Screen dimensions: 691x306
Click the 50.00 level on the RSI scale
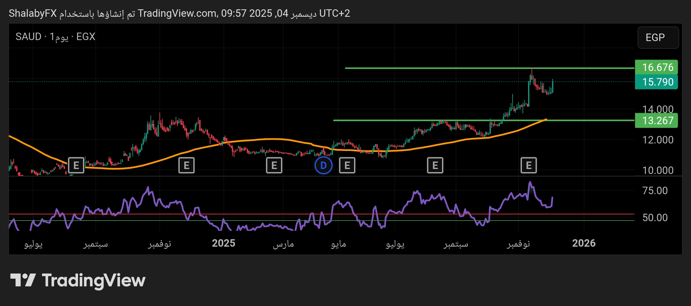tap(655, 217)
